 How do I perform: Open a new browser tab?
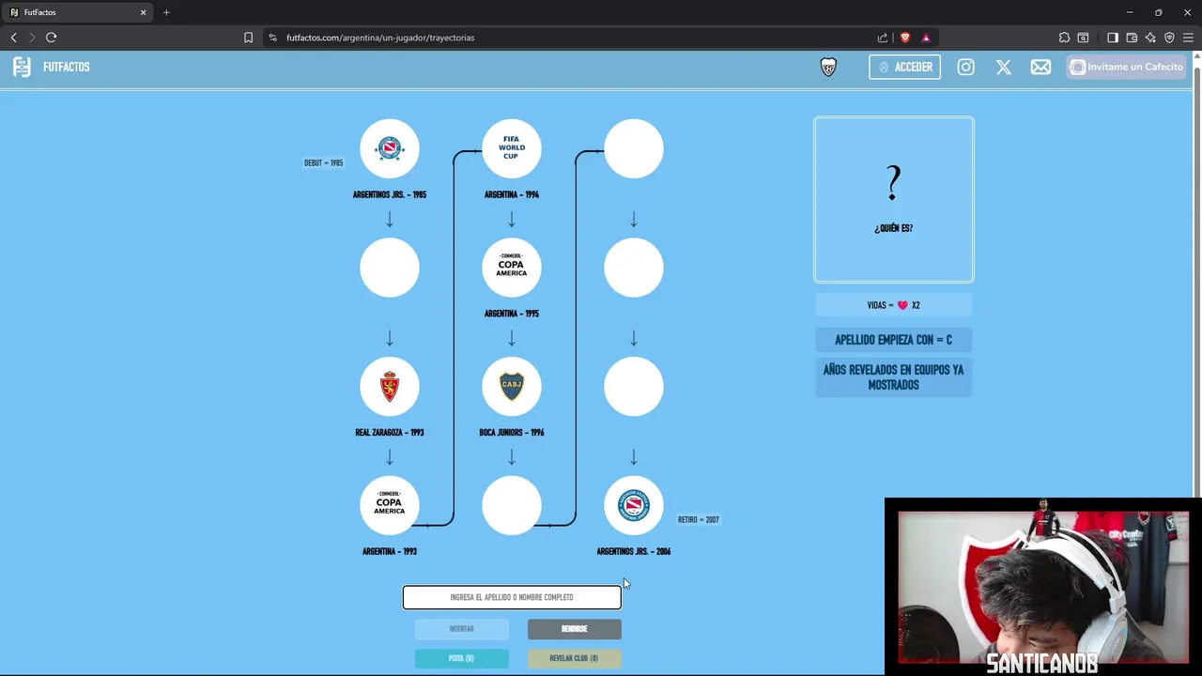[166, 12]
